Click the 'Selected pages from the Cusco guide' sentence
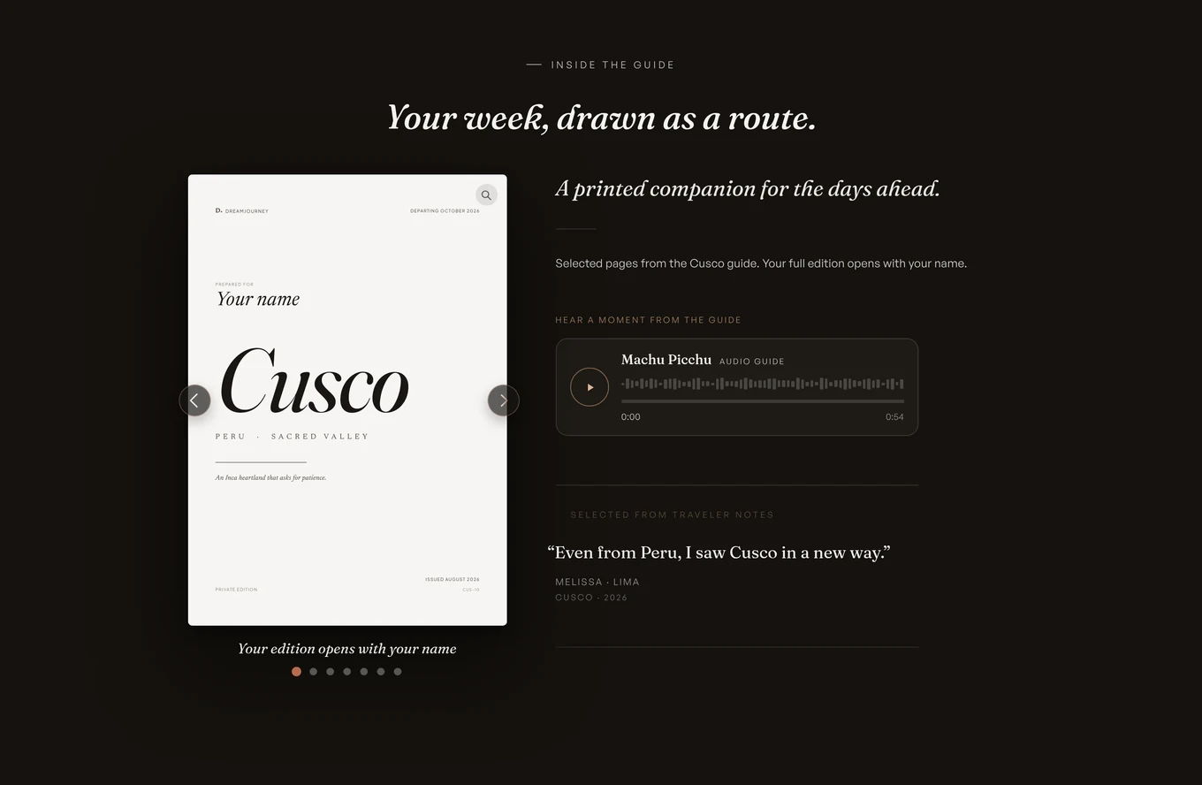Screen dimensions: 1202x785 (x=761, y=263)
